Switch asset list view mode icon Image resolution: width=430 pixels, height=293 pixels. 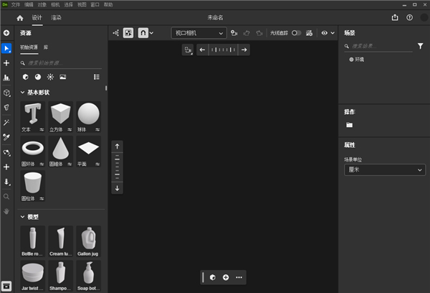tap(97, 76)
